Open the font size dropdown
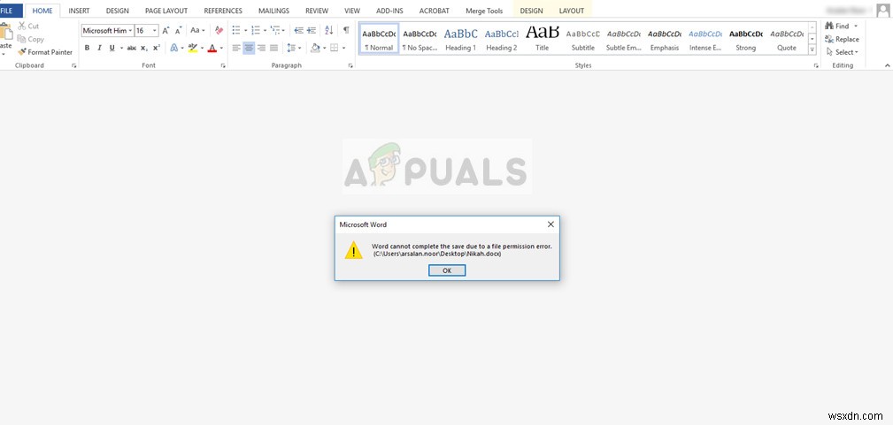The image size is (893, 425). (x=154, y=30)
